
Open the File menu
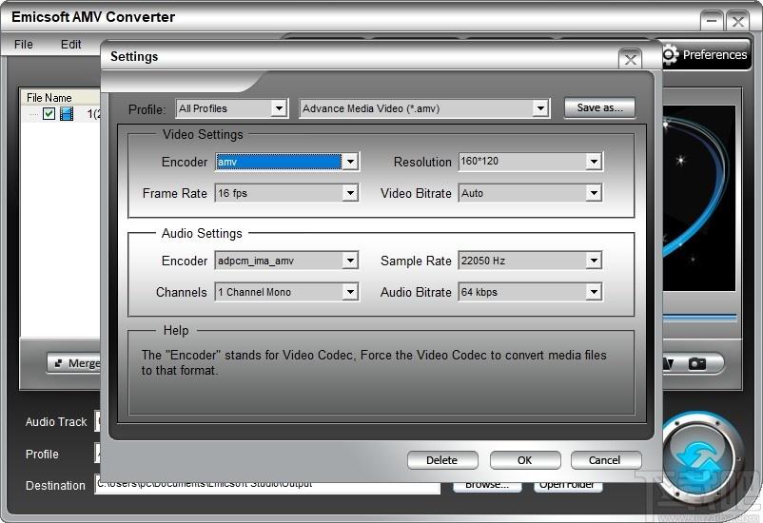(x=24, y=45)
